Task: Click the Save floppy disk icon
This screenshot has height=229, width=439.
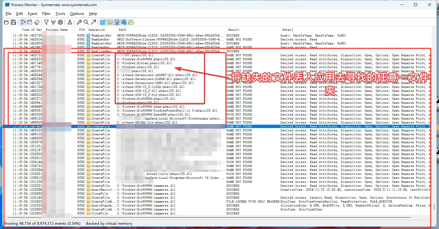Action: coord(13,22)
